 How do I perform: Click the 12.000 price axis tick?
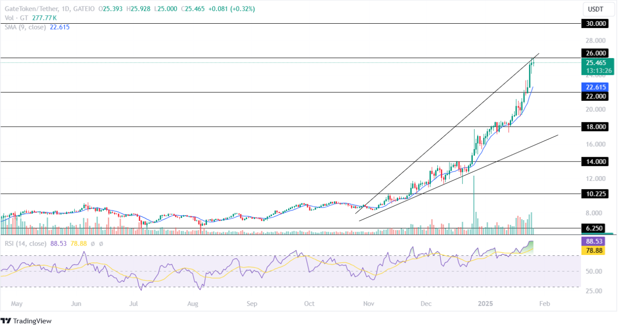coord(595,179)
